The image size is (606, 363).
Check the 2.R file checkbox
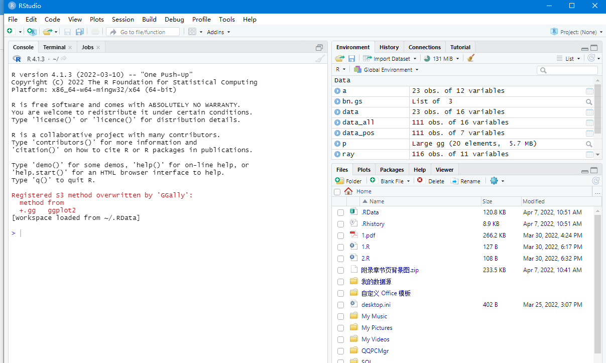(x=341, y=259)
